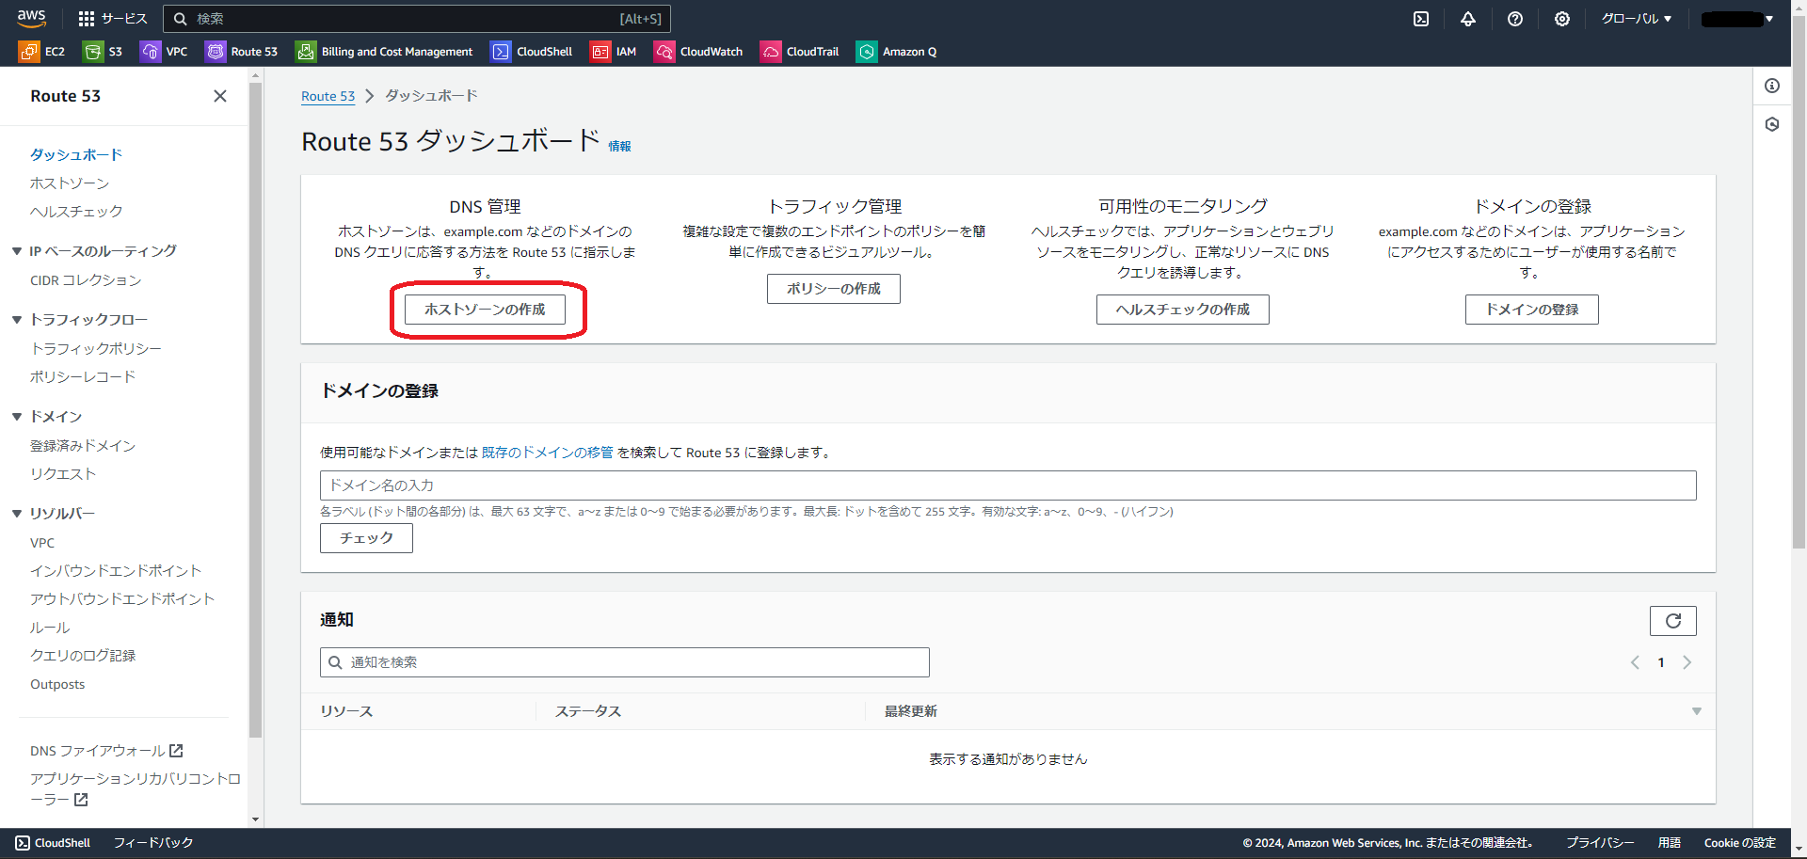Open Route 53 favorite shortcut
1807x859 pixels.
[242, 52]
